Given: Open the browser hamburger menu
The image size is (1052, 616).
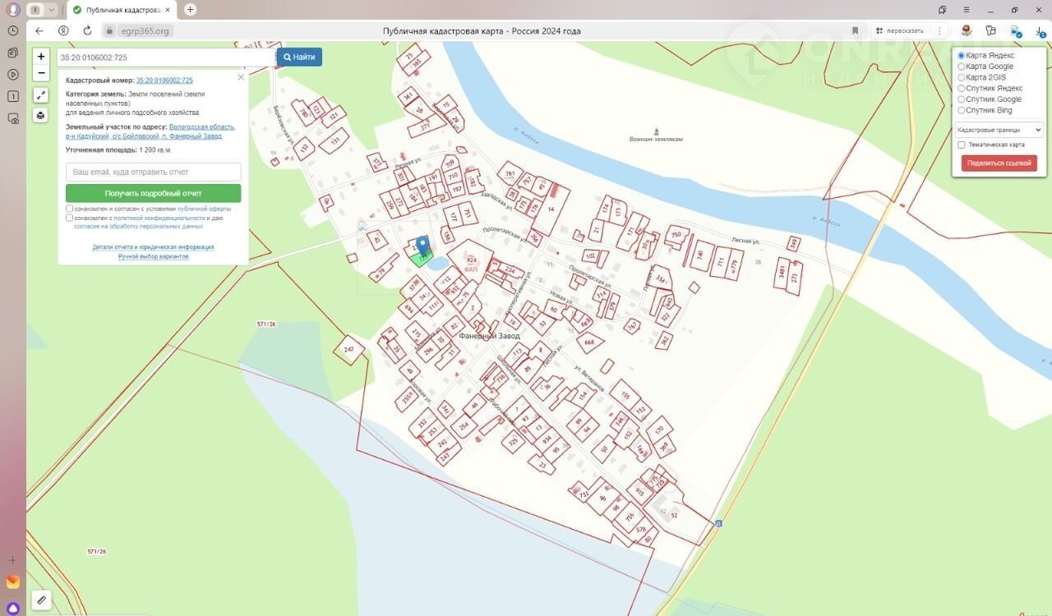Looking at the screenshot, I should (965, 10).
